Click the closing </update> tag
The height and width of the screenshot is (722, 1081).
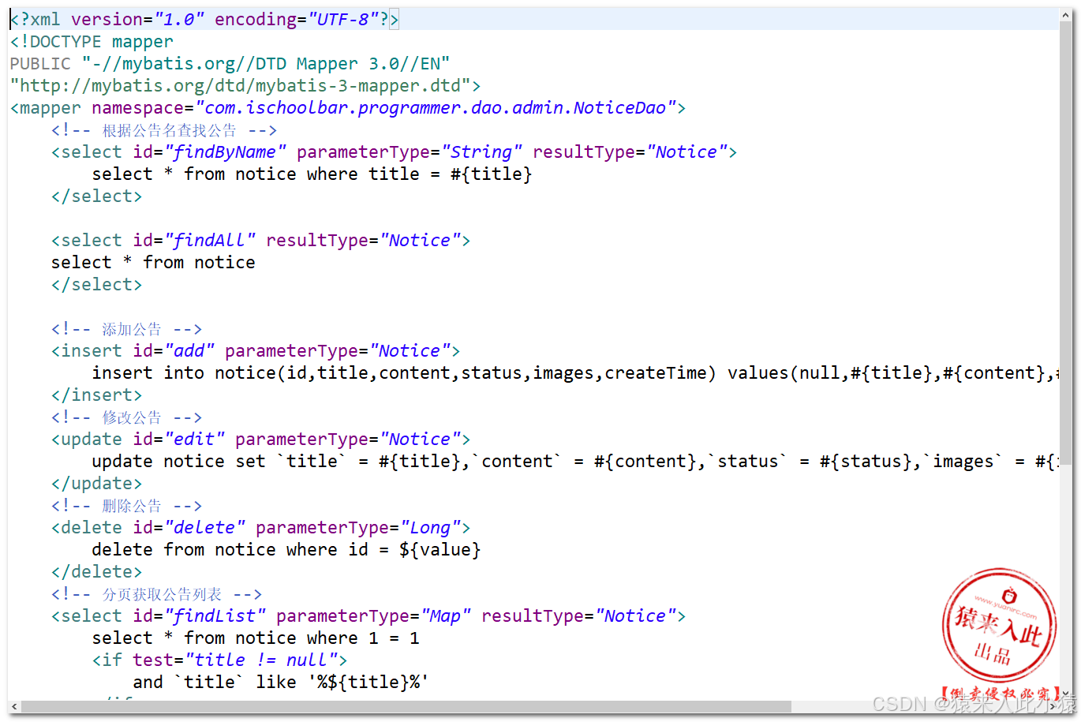96,483
